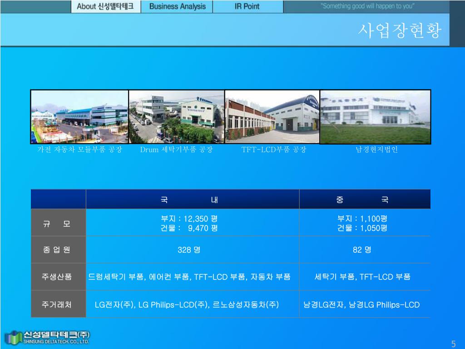Screen dimensions: 465x349
Task: Click the Drum 세탁기부품 공장 photo
Action: tap(177, 117)
